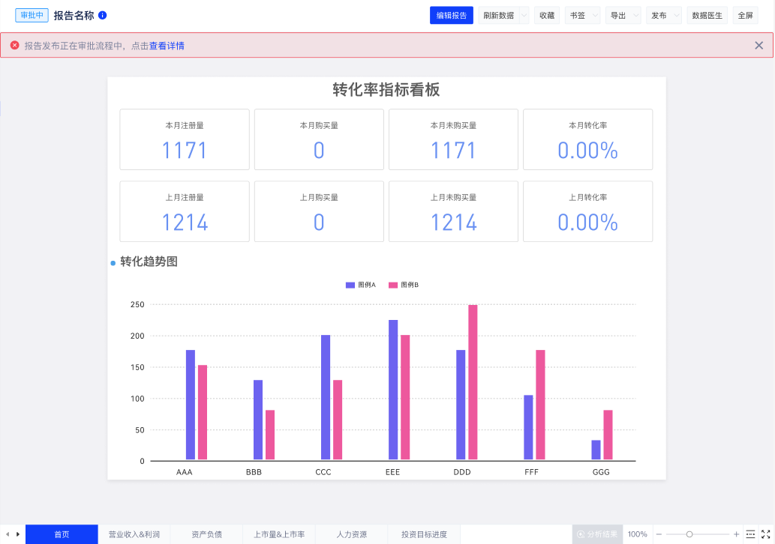The height and width of the screenshot is (544, 775).
Task: Toggle the 图例B series in the chart legend
Action: click(404, 285)
